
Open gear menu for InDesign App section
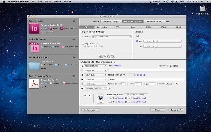click(75, 21)
